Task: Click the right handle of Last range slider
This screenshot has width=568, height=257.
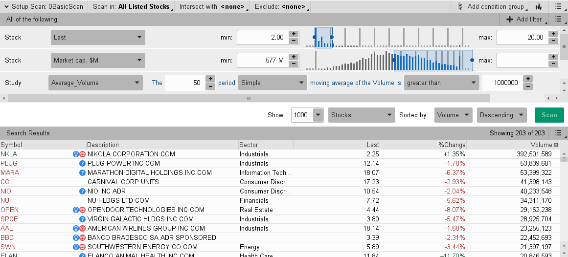Action: tap(331, 37)
